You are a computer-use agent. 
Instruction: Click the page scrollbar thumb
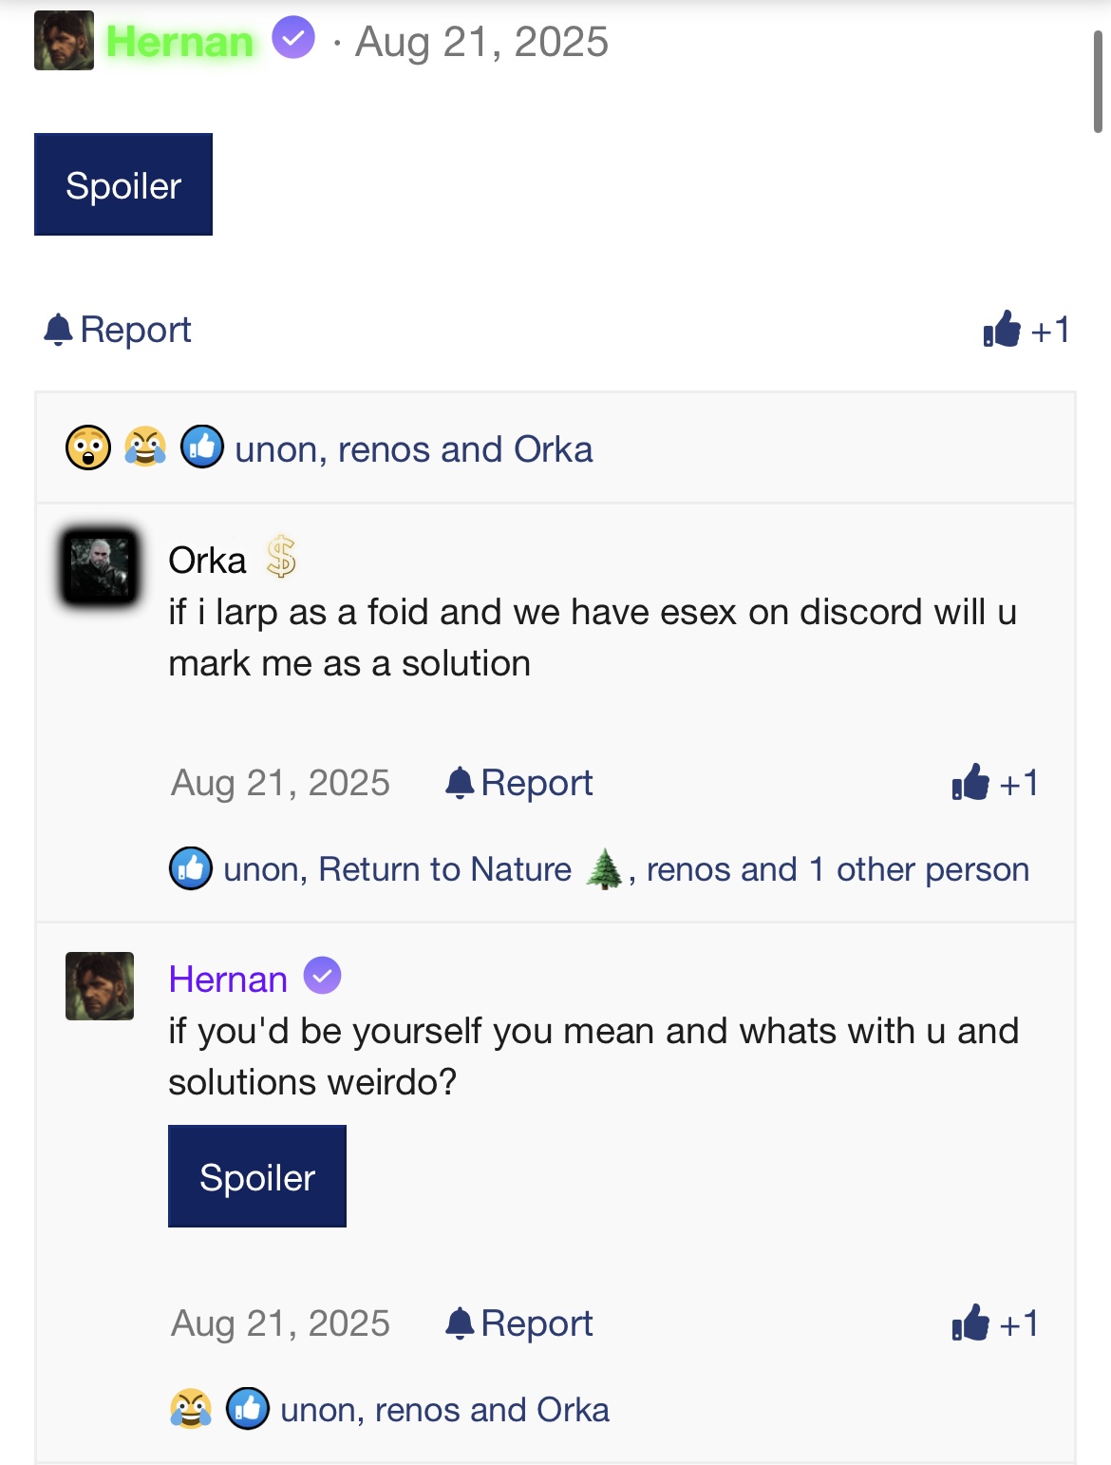(x=1098, y=81)
